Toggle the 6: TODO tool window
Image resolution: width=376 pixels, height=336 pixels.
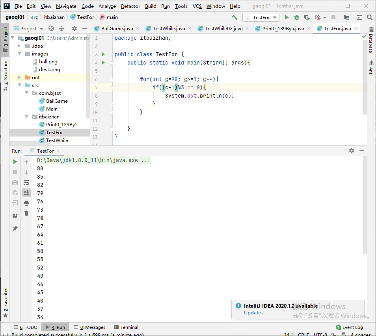[x=26, y=327]
